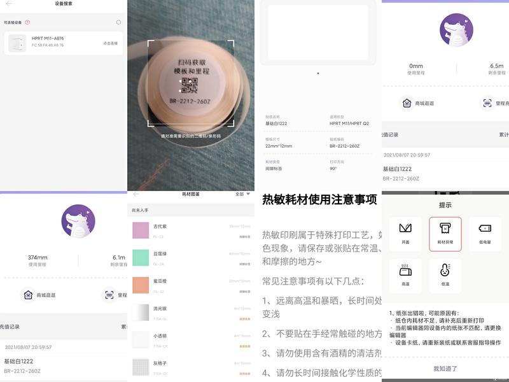
Task: Open the 小透明 label name
Action: click(160, 336)
